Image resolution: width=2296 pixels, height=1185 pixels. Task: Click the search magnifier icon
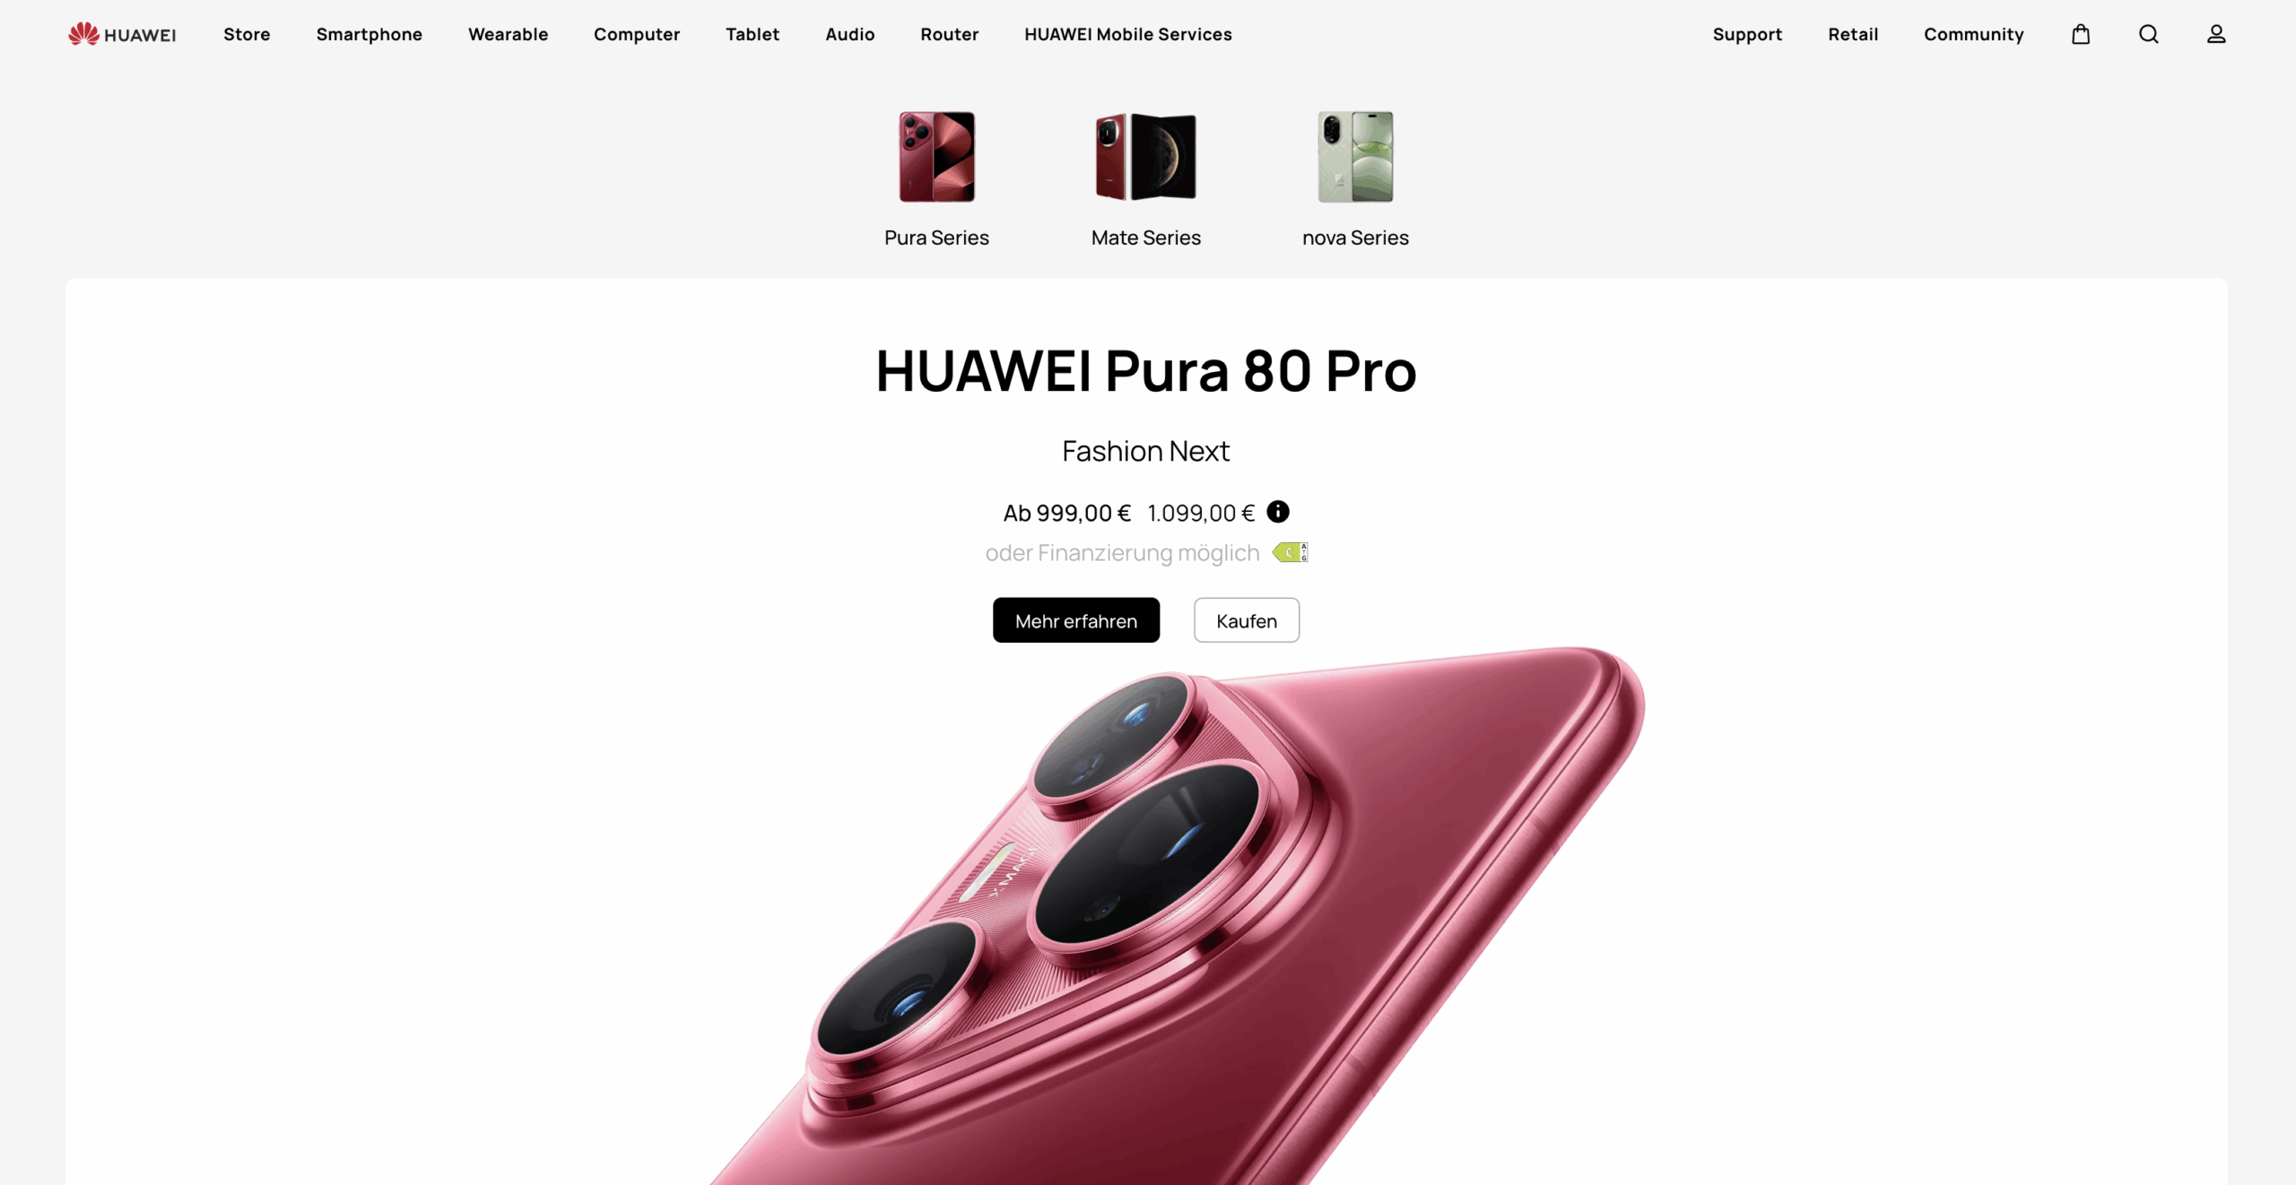[x=2149, y=34]
